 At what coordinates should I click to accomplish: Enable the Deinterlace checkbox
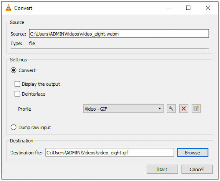pos(17,94)
